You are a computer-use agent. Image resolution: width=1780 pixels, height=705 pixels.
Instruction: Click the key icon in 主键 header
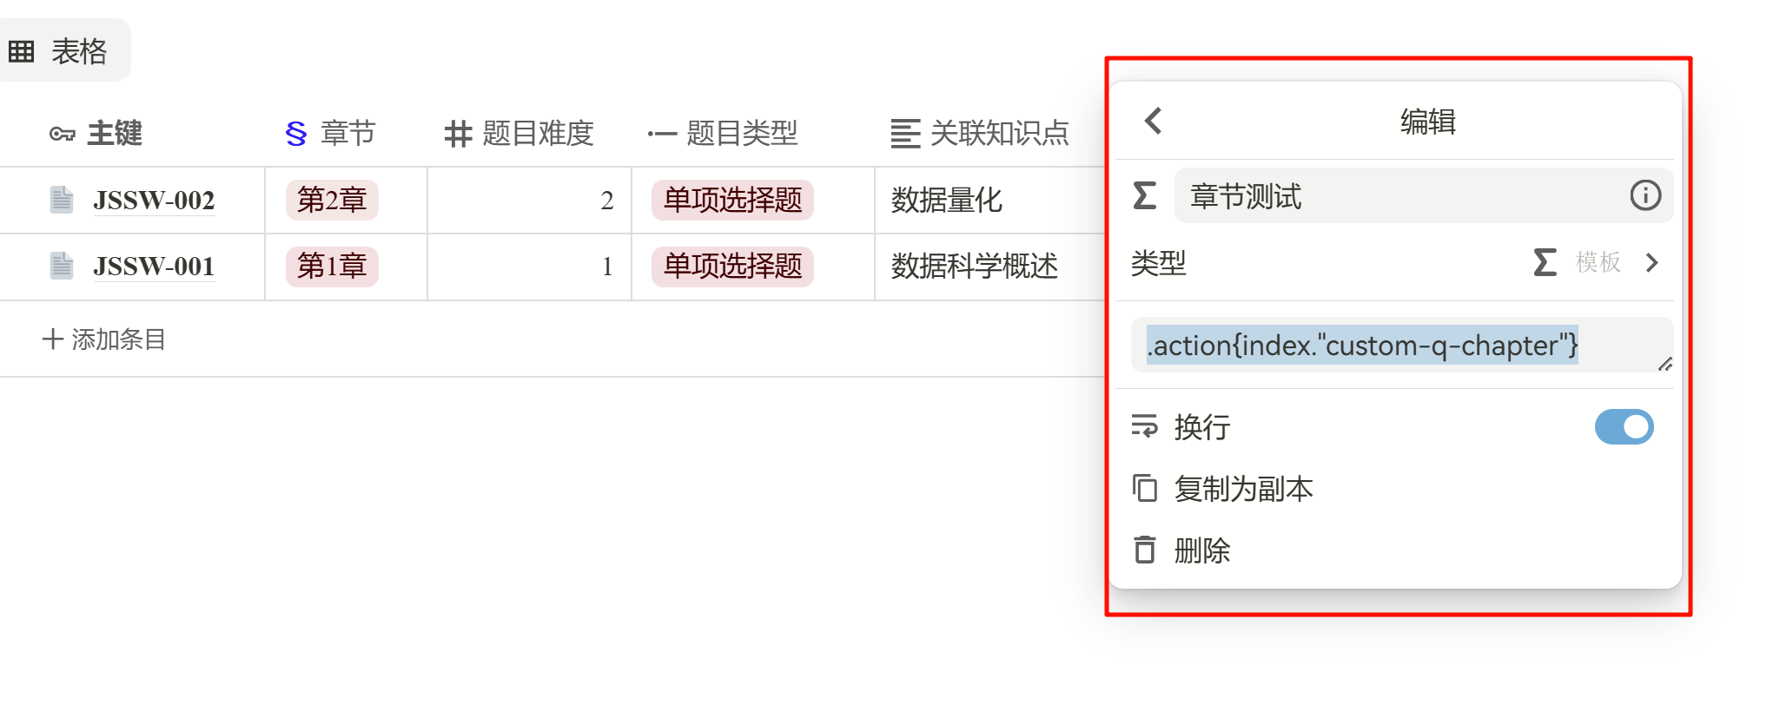point(63,134)
